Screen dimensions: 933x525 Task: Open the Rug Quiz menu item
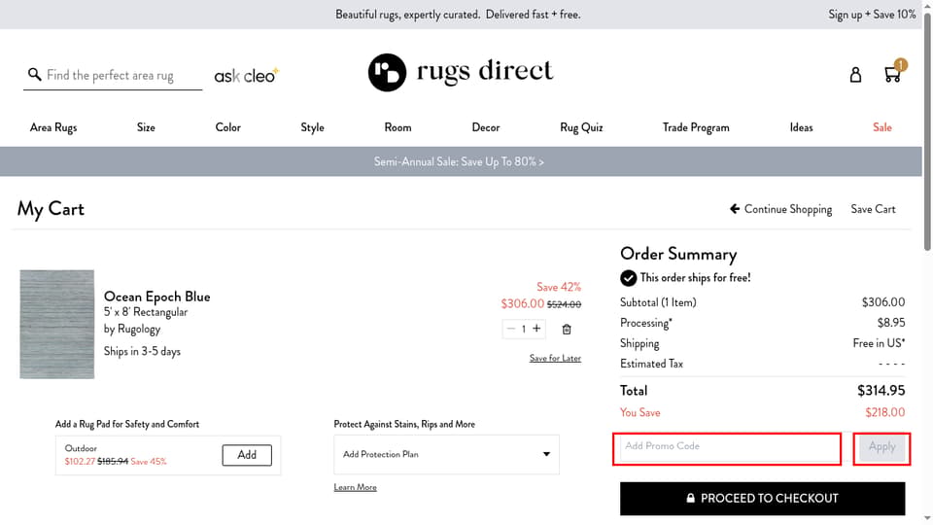pos(581,127)
